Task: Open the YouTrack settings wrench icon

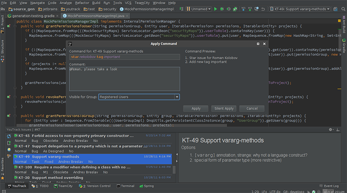Action: tap(9, 156)
